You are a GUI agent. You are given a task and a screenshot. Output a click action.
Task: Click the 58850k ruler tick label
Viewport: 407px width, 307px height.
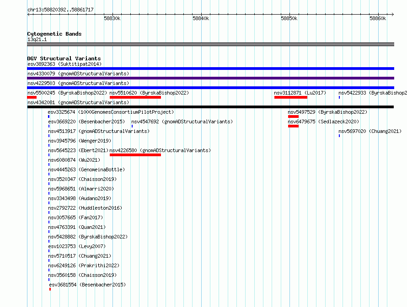point(289,18)
